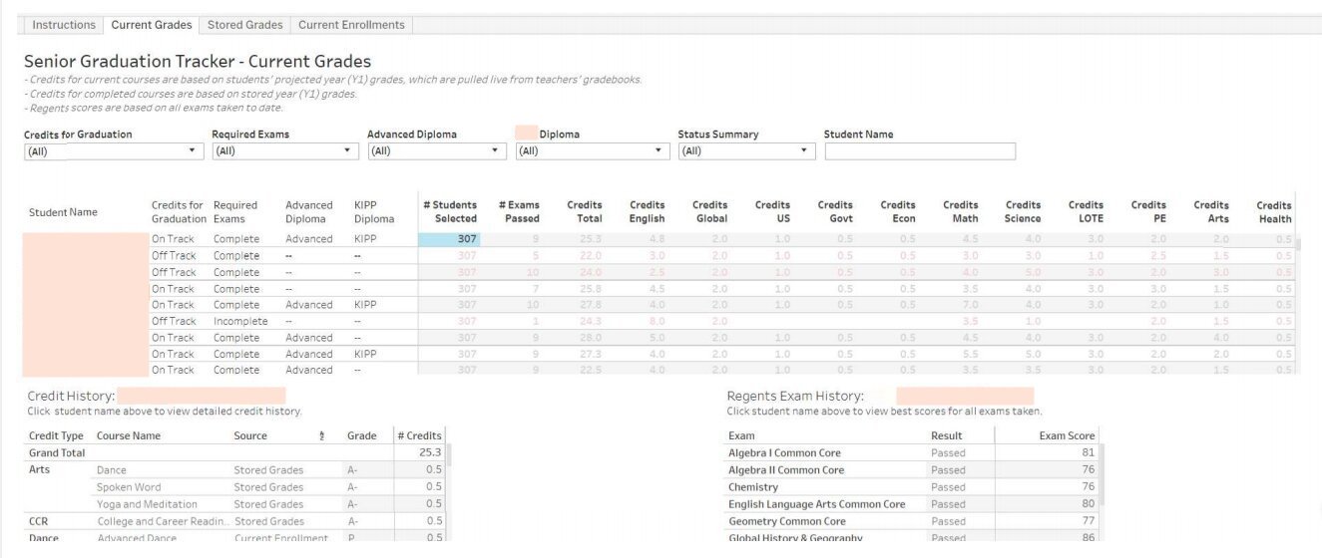Click exam score 81 for Algebra I
This screenshot has height=558, width=1322.
pyautogui.click(x=1088, y=452)
